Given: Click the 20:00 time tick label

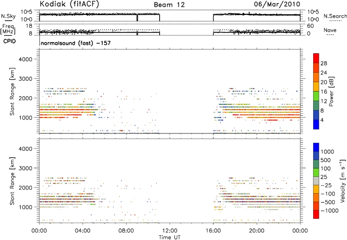Looking at the screenshot, I should (256, 231).
